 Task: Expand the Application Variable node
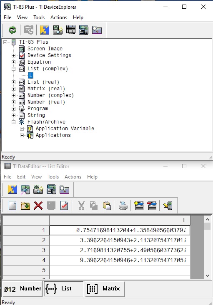point(22,129)
